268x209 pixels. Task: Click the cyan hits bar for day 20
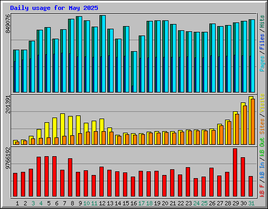pyautogui.click(x=166, y=56)
